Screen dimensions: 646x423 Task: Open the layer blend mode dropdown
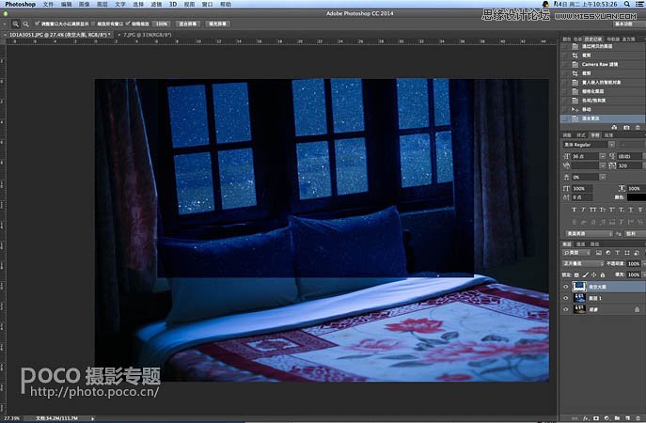[x=583, y=263]
